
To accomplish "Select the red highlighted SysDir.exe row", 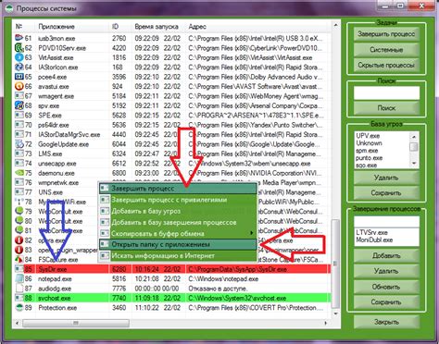I will 171,269.
